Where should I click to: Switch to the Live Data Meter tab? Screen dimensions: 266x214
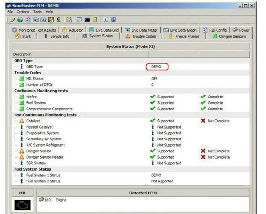(x=141, y=30)
